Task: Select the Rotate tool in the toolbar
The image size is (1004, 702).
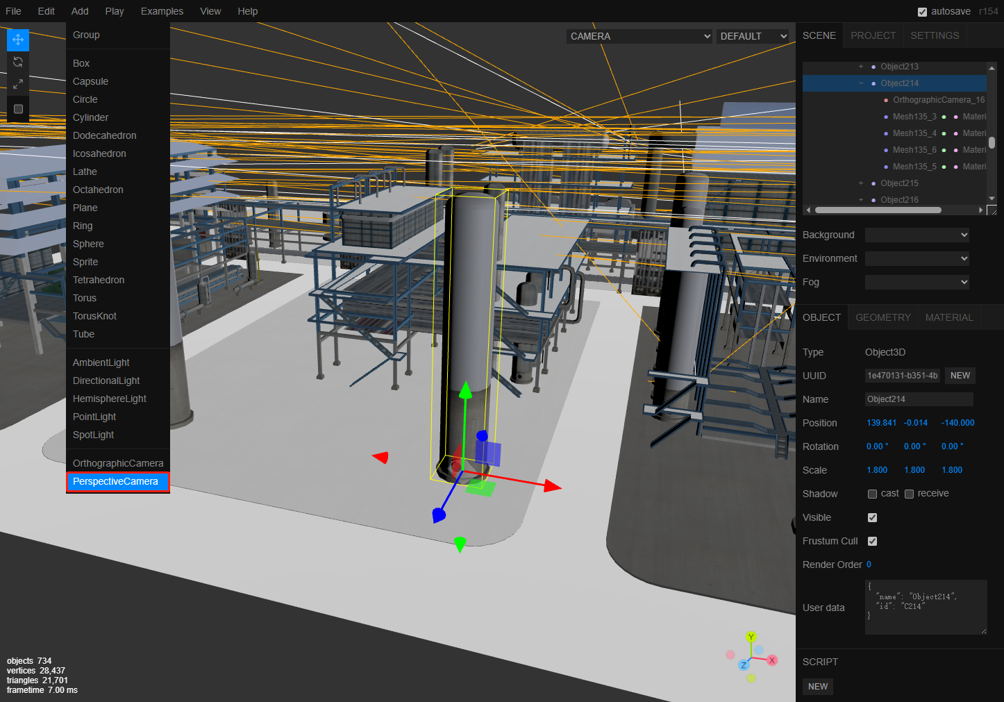Action: (18, 62)
